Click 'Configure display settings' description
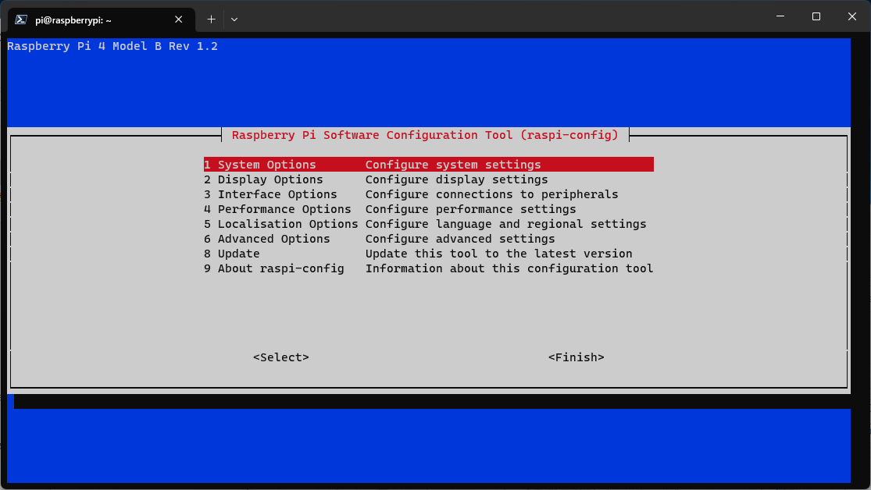 point(457,179)
